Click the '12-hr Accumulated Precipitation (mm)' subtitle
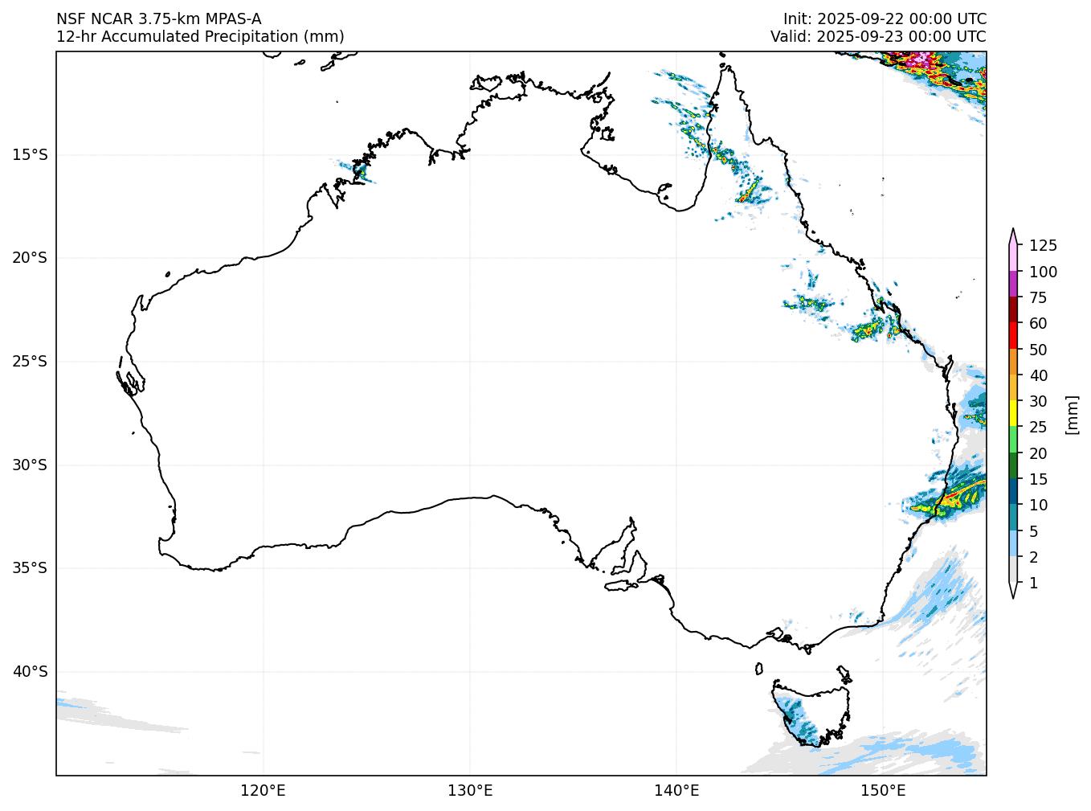The image size is (1091, 811). pos(200,36)
